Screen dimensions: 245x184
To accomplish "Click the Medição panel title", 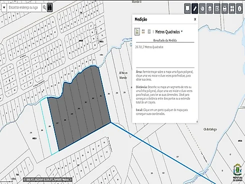I will coord(141,19).
